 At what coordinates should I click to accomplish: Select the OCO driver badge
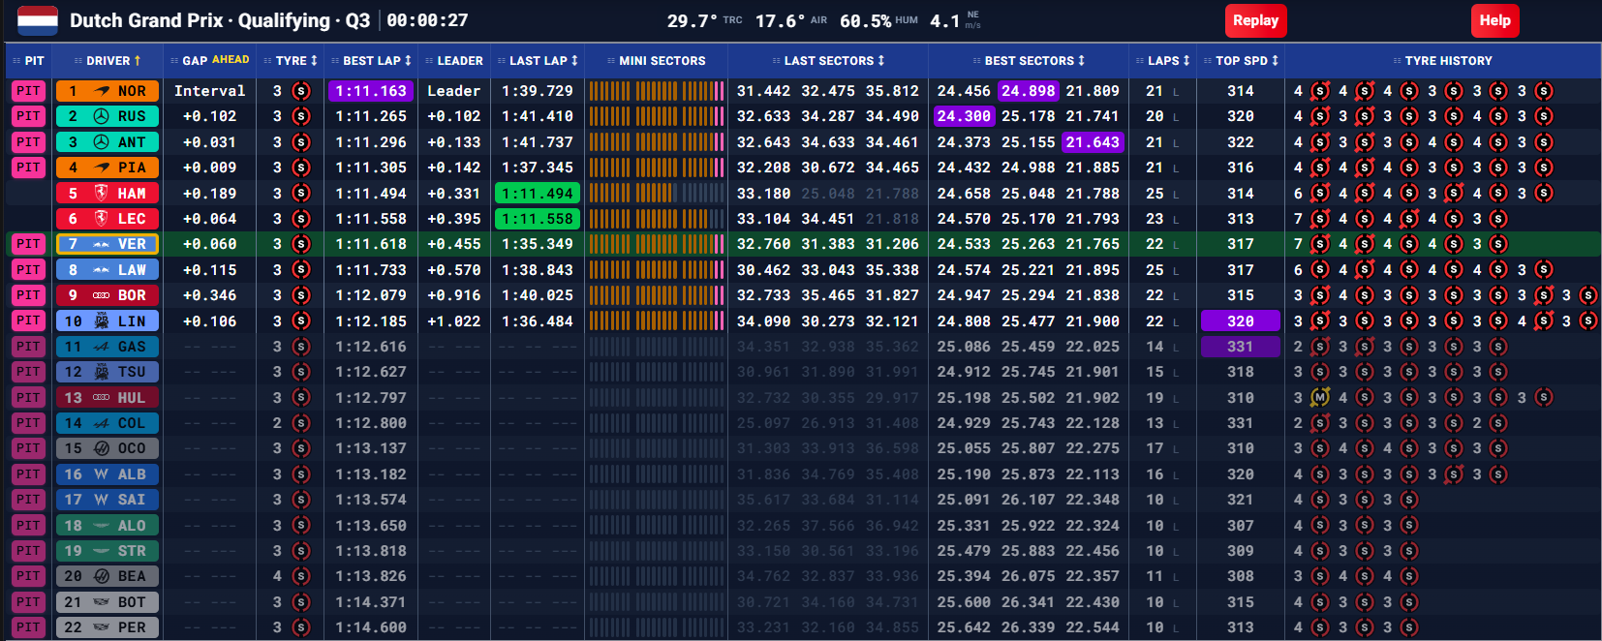coord(108,448)
